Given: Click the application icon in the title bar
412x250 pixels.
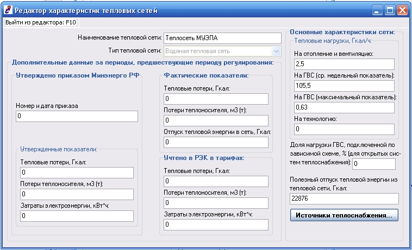Looking at the screenshot, I should (8, 10).
